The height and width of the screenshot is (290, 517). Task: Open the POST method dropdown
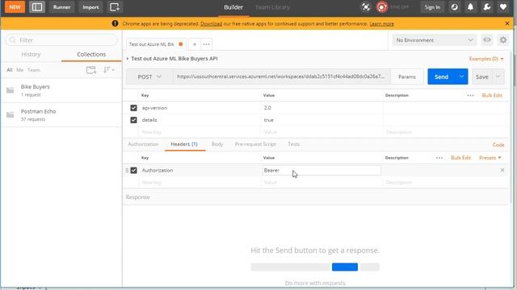pos(149,77)
